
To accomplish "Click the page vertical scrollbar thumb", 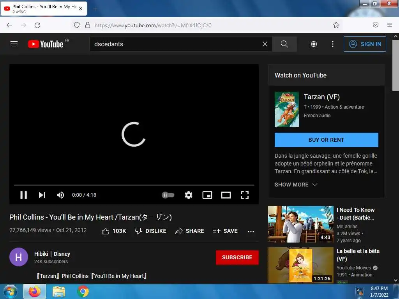I will [395, 65].
